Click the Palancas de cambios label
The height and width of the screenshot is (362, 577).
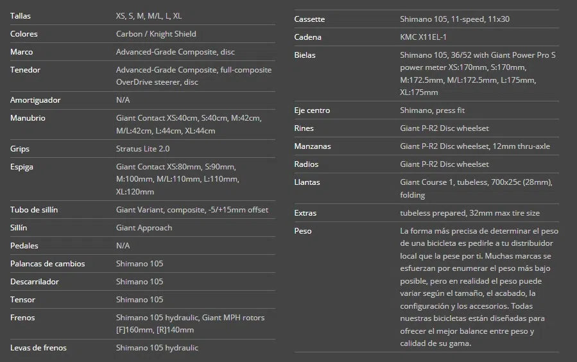(x=47, y=264)
